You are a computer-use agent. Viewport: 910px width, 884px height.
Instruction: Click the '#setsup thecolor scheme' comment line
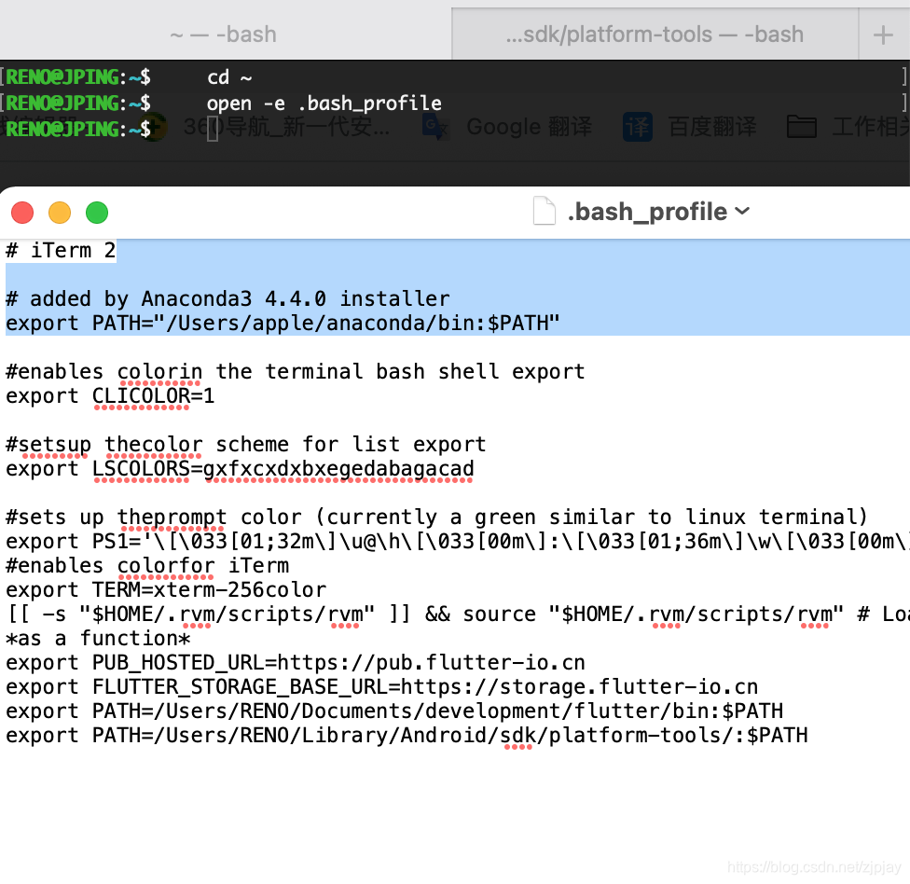245,445
